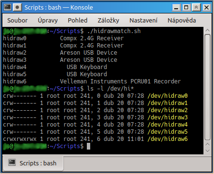Click the lower scrollbar up arrow
214x174 pixels.
tap(207, 145)
